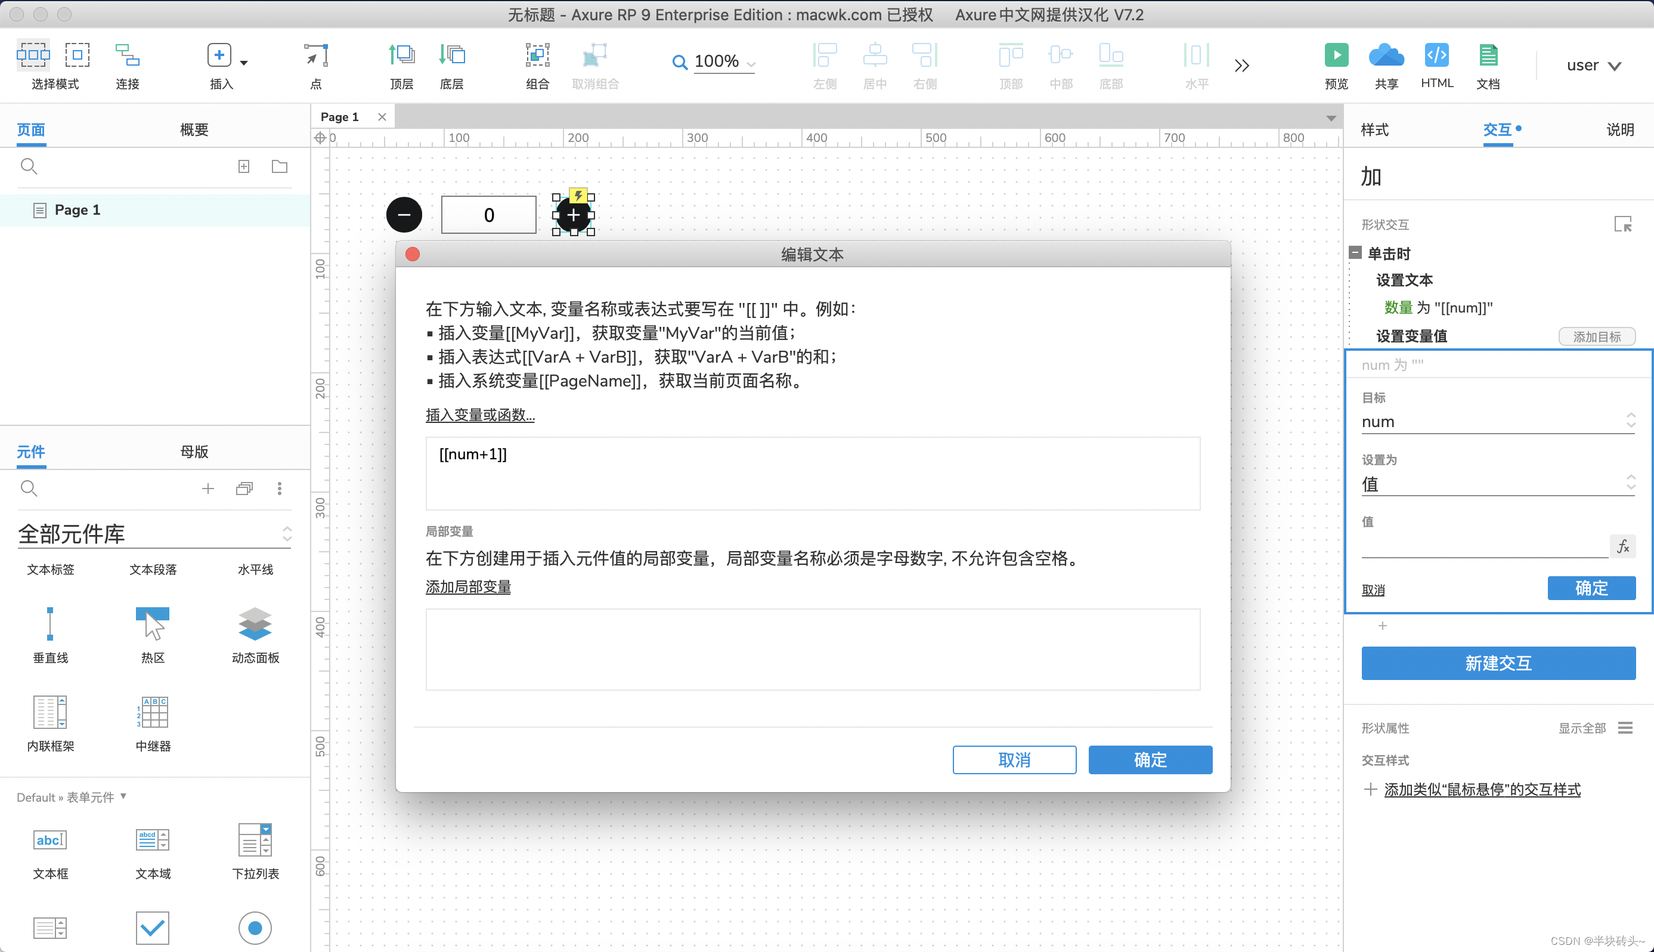This screenshot has height=952, width=1654.
Task: Switch to the 母版 masters tab
Action: pos(194,452)
